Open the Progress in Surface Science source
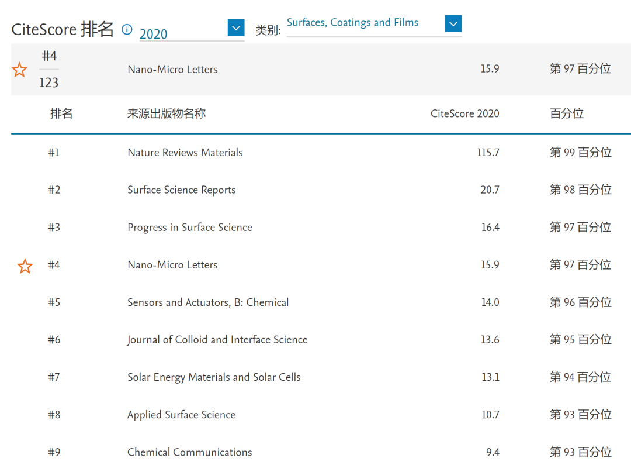This screenshot has width=631, height=472. click(190, 227)
